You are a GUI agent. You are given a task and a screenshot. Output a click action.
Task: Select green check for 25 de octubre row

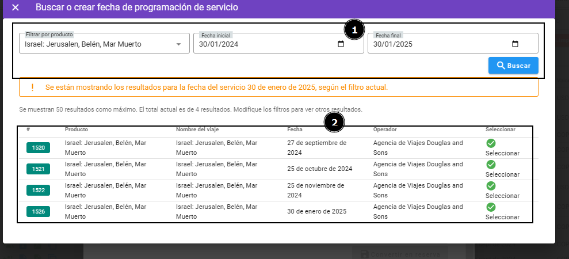pos(491,165)
